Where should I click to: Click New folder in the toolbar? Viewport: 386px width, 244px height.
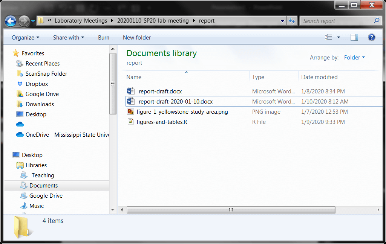(x=136, y=37)
